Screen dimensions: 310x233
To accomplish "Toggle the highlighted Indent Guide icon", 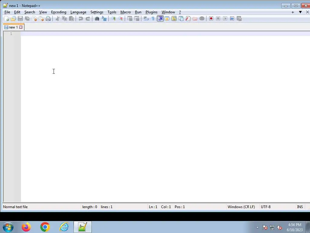I will pyautogui.click(x=160, y=19).
